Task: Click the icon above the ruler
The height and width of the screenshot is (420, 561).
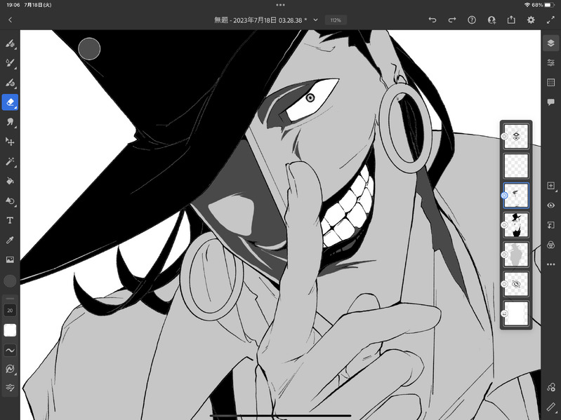Action: click(x=550, y=387)
